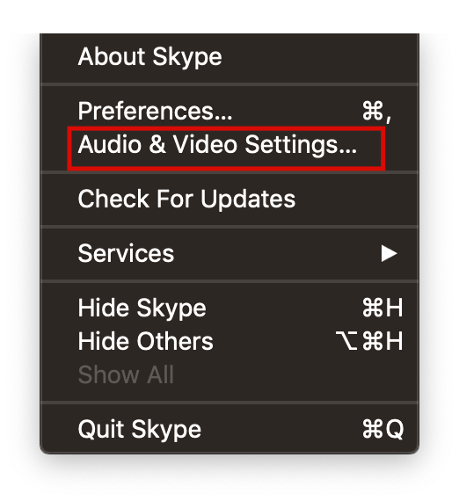Click the Option key symbol in Hide Others row
459x501 pixels.
pyautogui.click(x=346, y=341)
